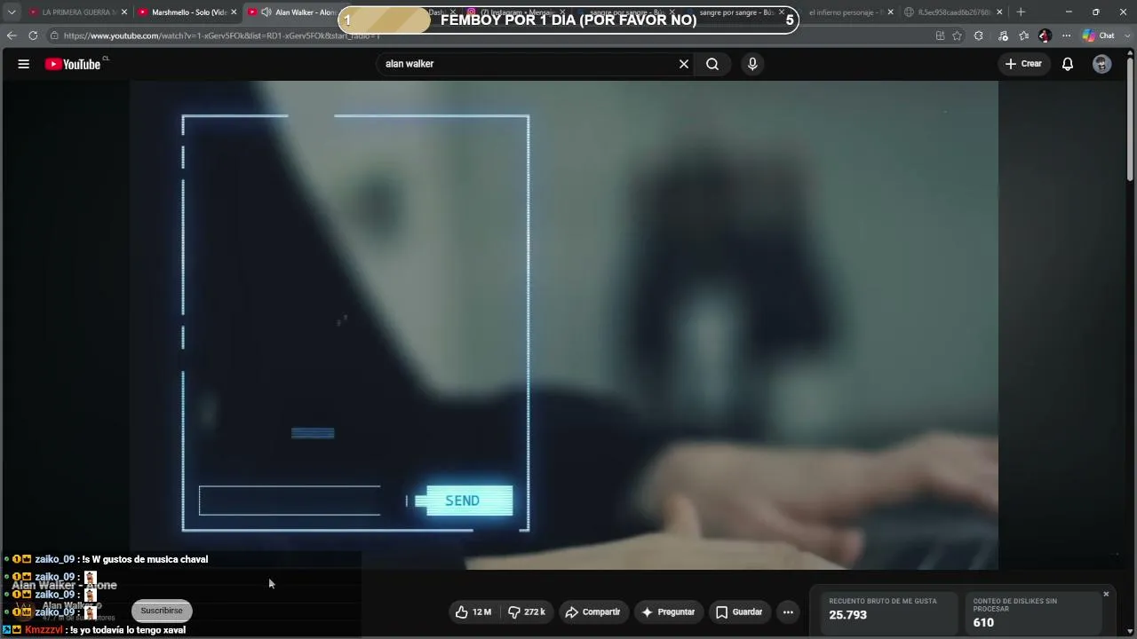
Task: Switch to 'Marshmello - Solo' tab
Action: pyautogui.click(x=187, y=12)
